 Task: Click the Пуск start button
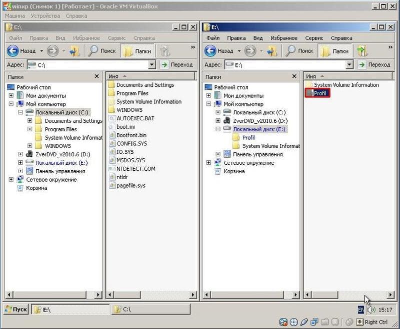[x=16, y=310]
